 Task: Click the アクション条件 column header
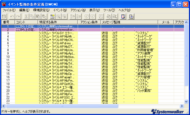[89, 22]
